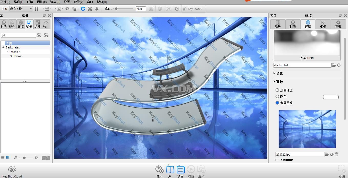The width and height of the screenshot is (348, 178).
Task: Click the swirl icon left of KeyShotVR
Action: click(177, 9)
